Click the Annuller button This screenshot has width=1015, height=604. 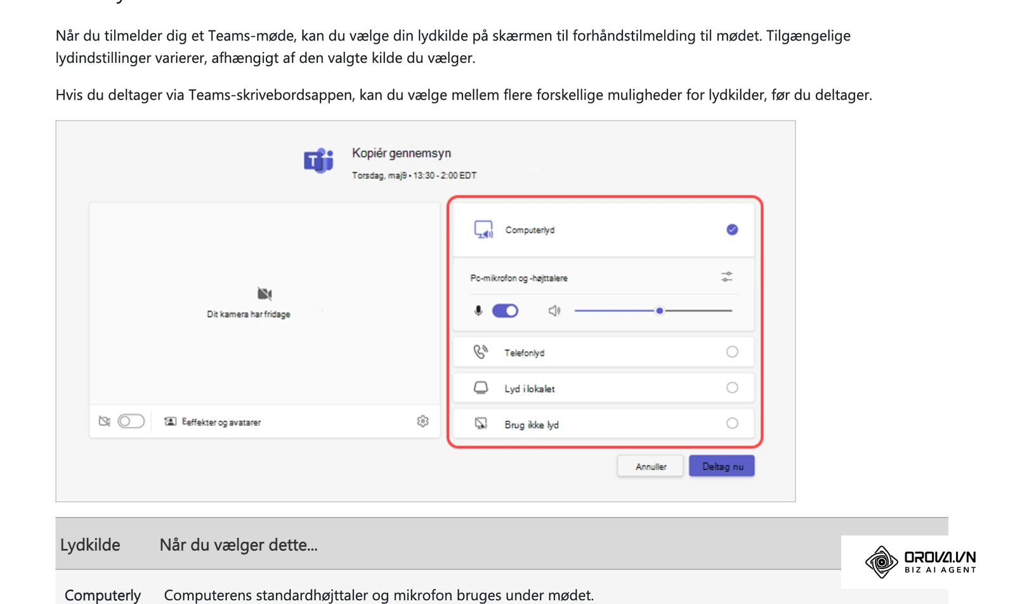[x=651, y=466]
